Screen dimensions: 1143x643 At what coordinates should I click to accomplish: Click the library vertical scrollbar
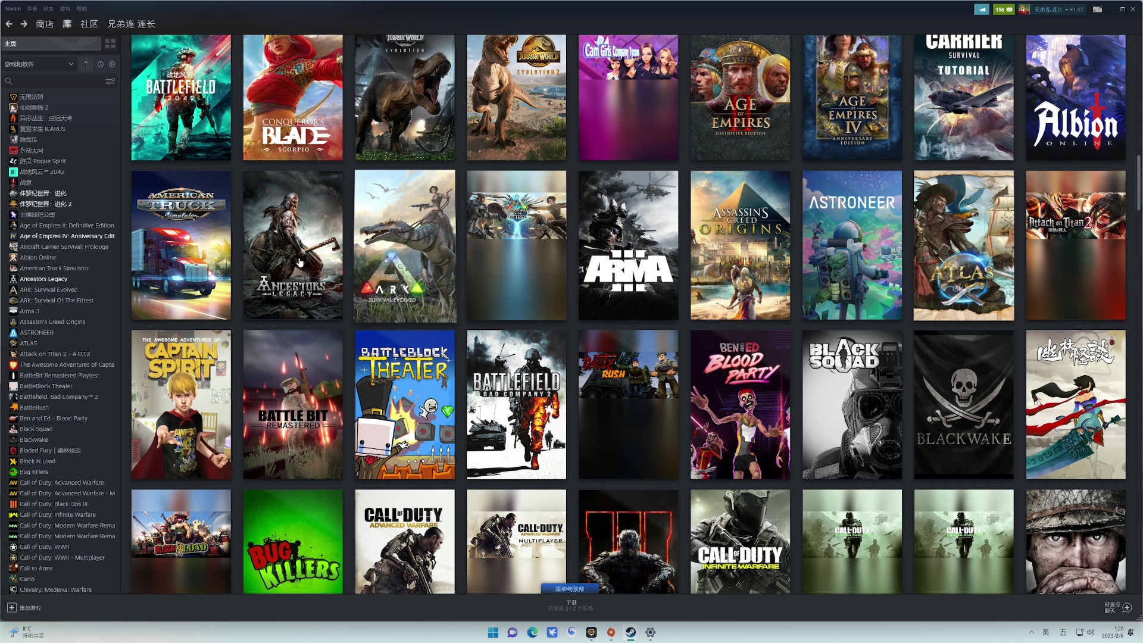tap(1138, 182)
